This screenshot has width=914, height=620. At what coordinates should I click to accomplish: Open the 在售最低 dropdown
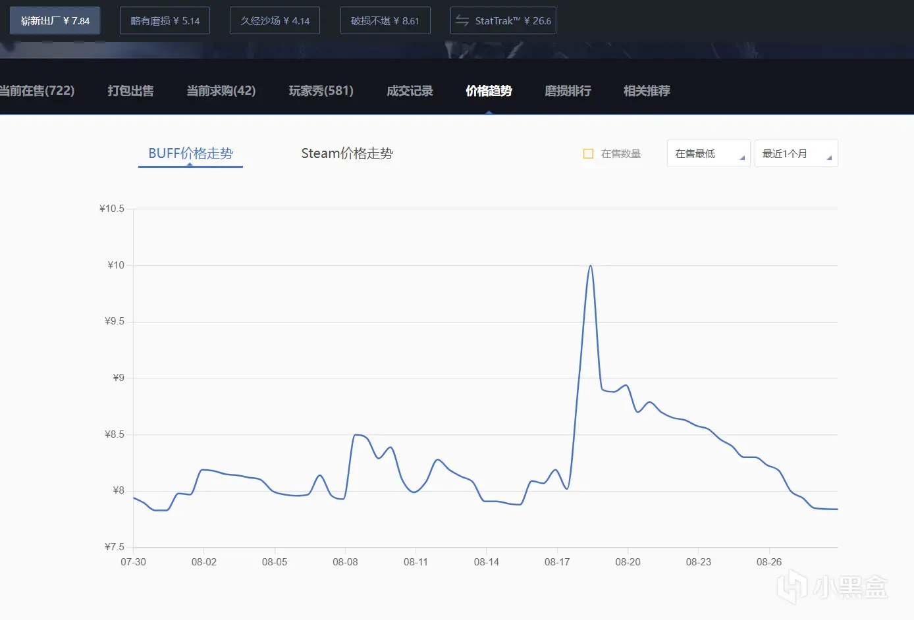pyautogui.click(x=709, y=153)
